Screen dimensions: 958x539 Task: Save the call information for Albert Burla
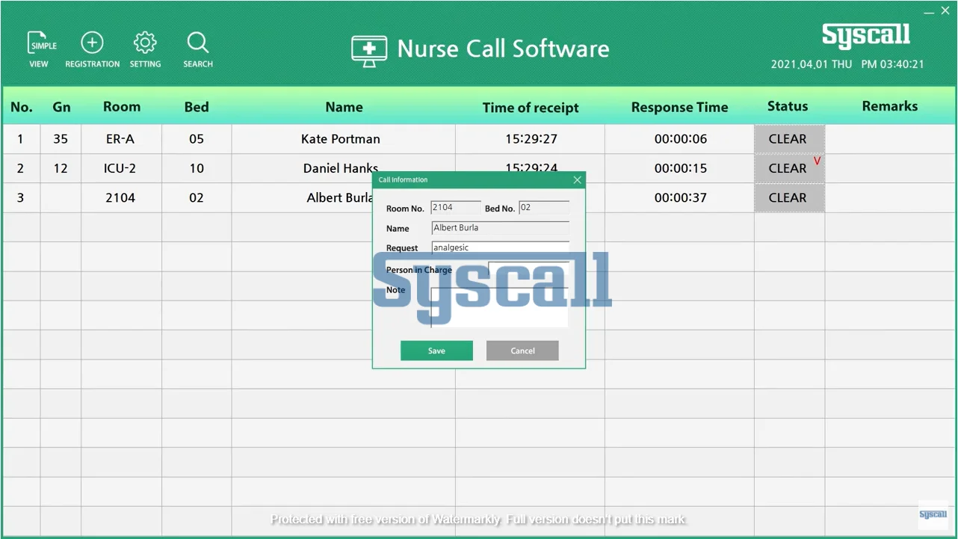[x=436, y=350]
